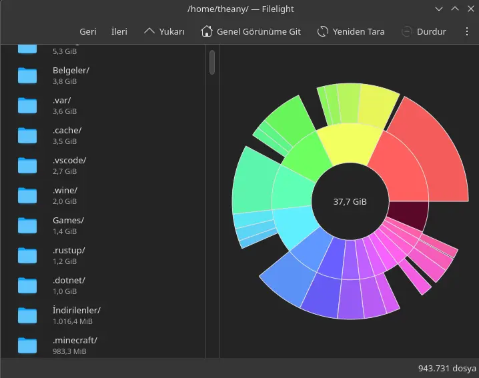Click the yellow inner ring segment
479x378 pixels.
pos(350,143)
